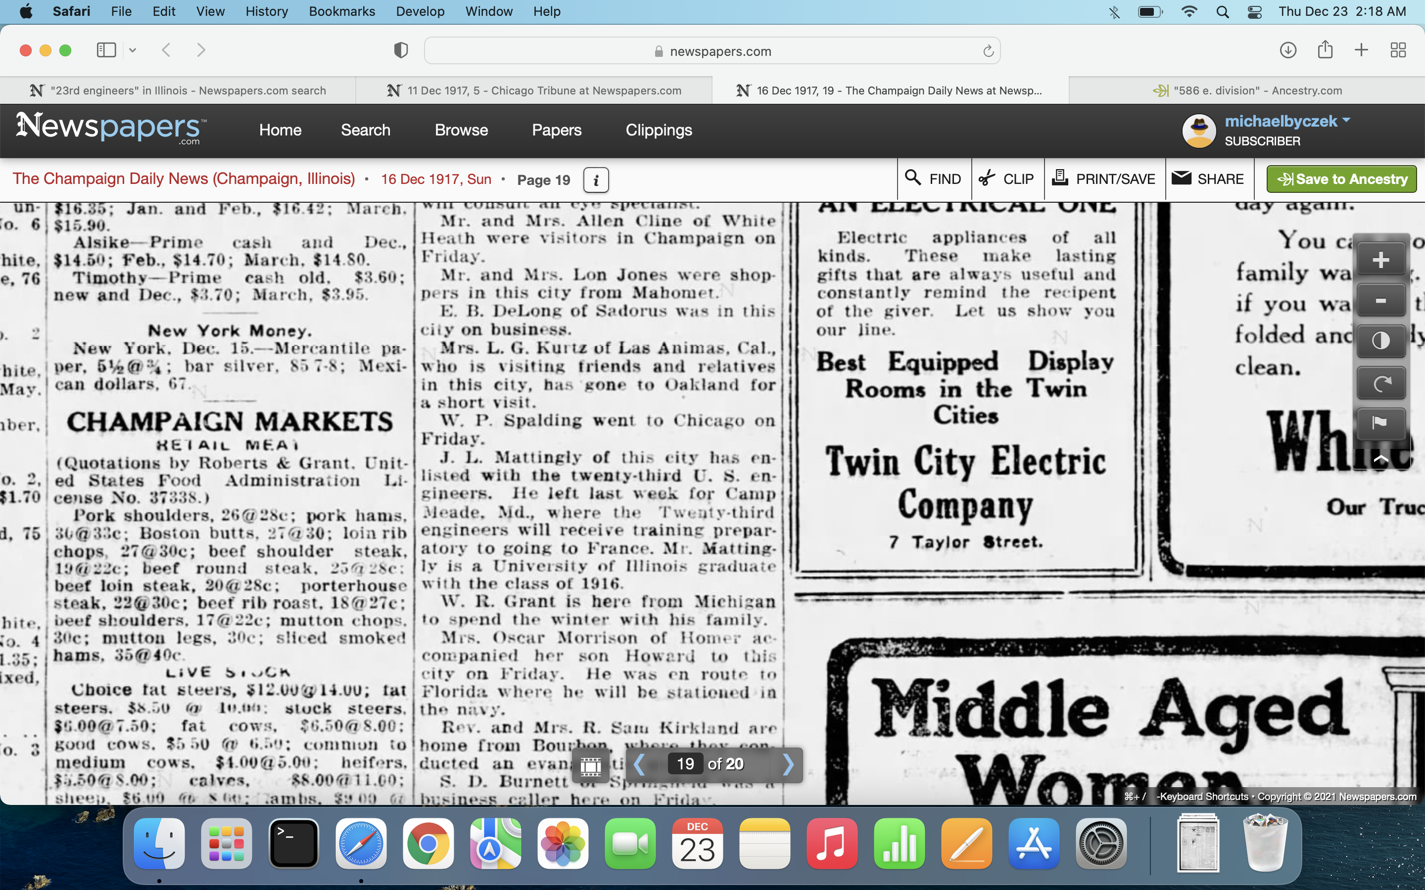This screenshot has height=890, width=1425.
Task: Open the FIND search tool
Action: (933, 179)
